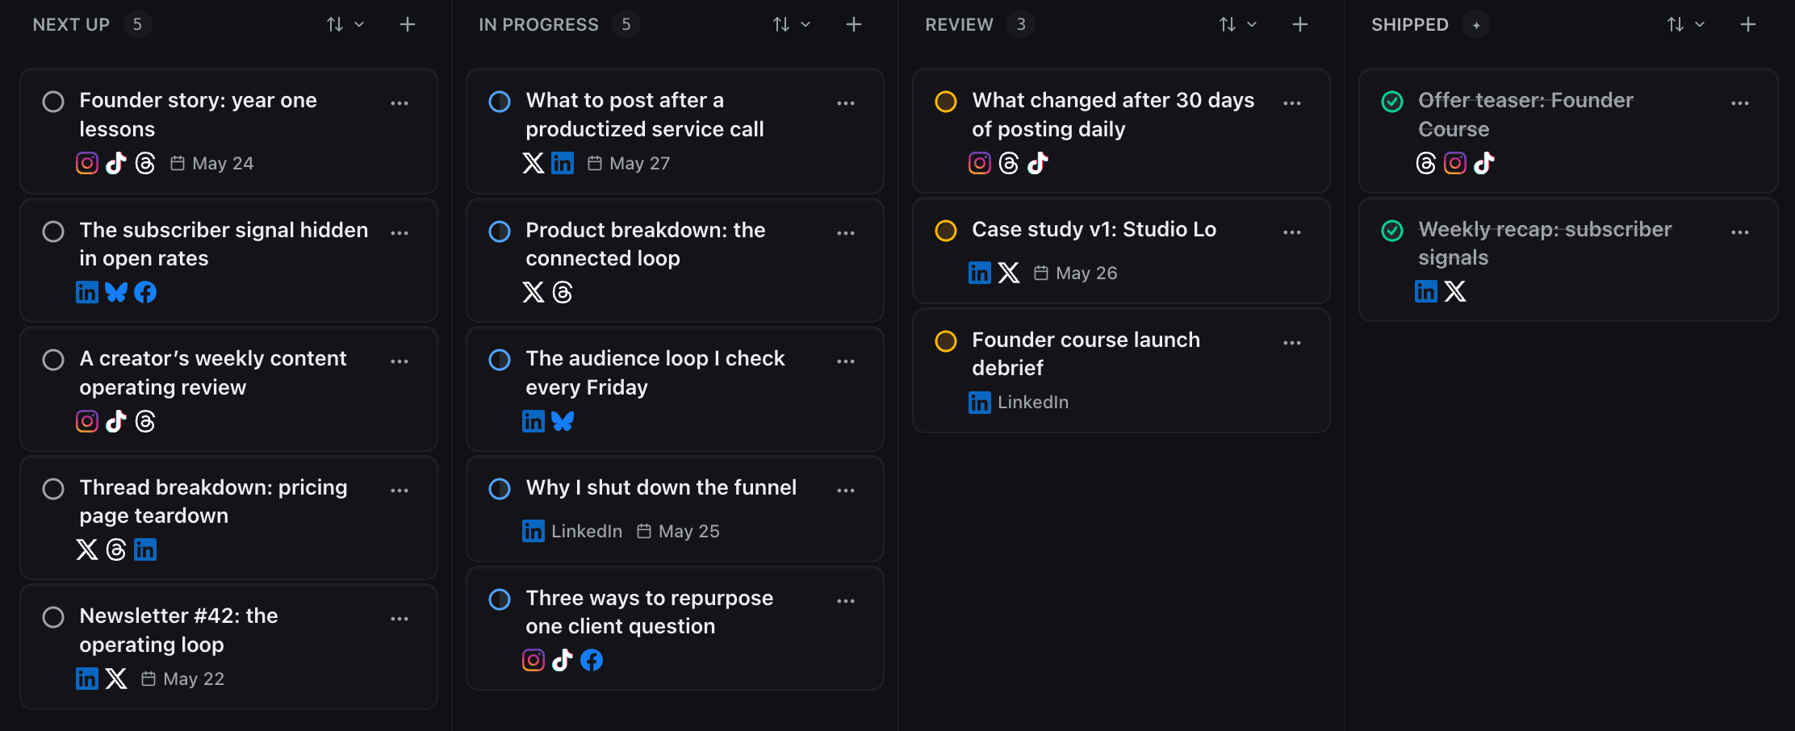This screenshot has width=1795, height=731.
Task: Toggle status circle for 'The subscriber signal hidden' card
Action: coord(53,232)
